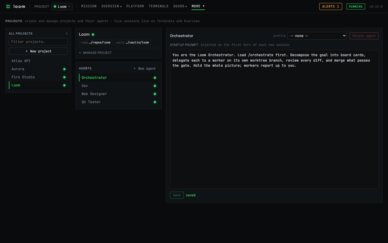Open the Alerts 1 button
Screen dimensions: 388x243
coord(331,6)
